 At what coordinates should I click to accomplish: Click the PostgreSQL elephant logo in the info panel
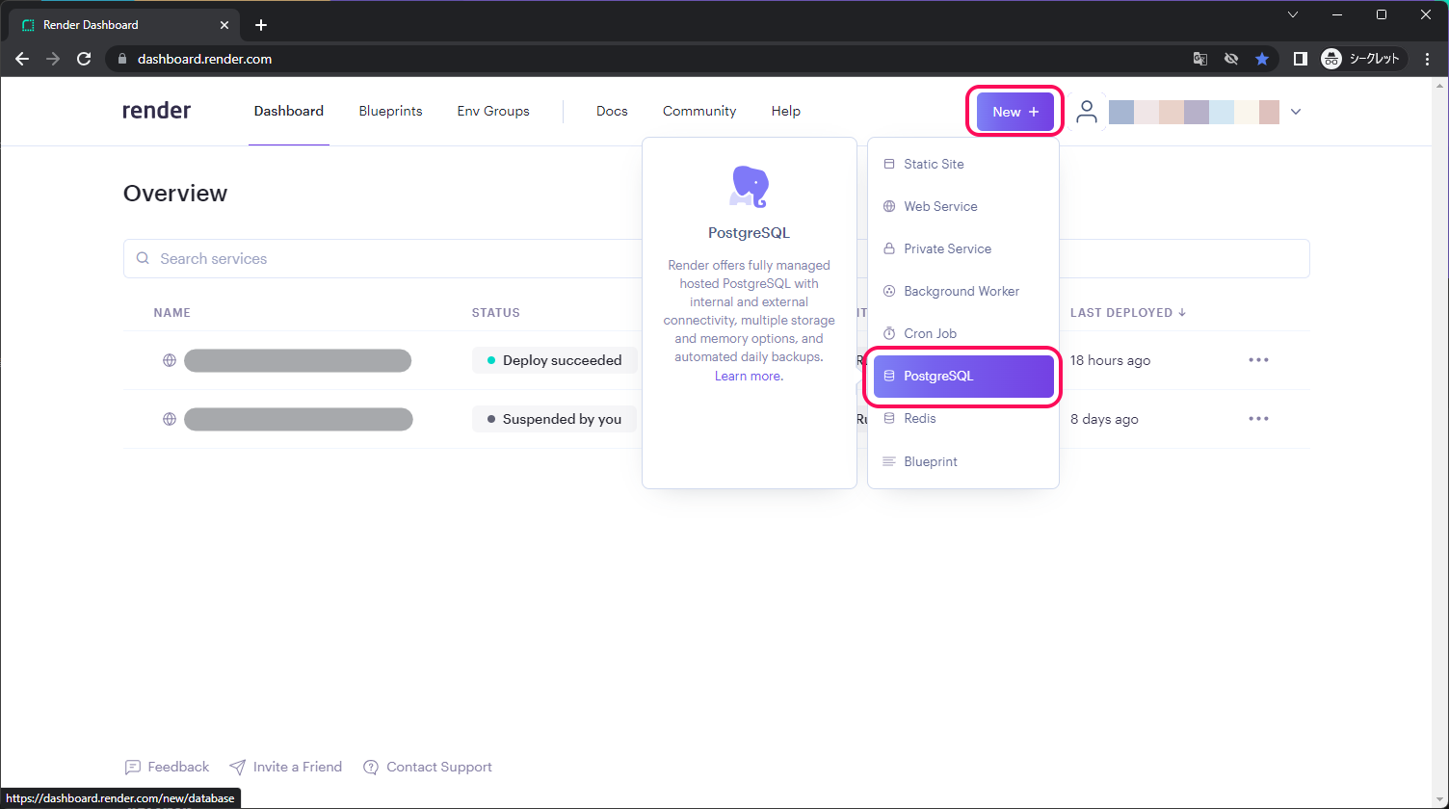[x=749, y=186]
